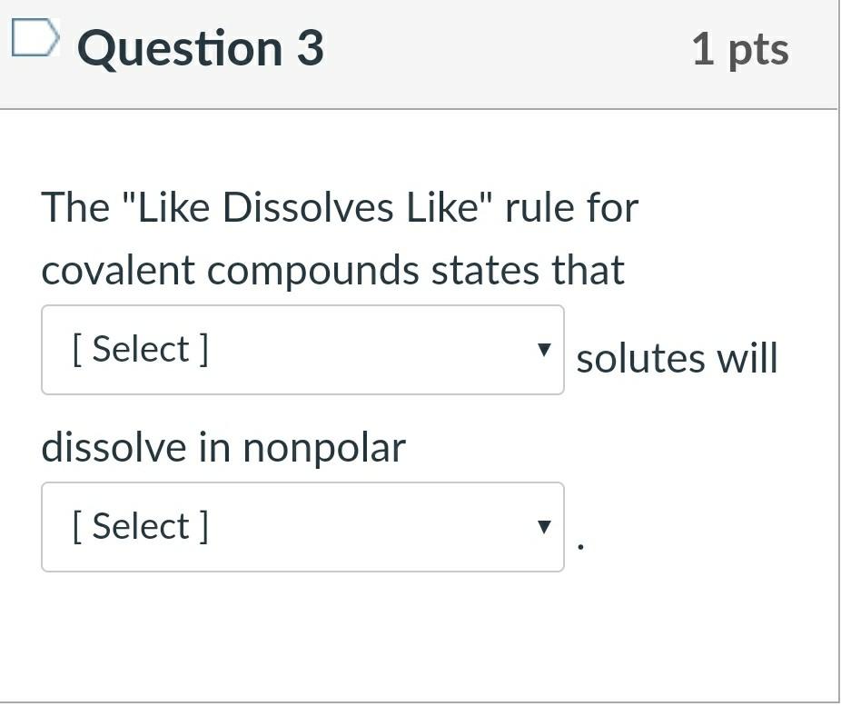The height and width of the screenshot is (716, 841).
Task: Click the dropdown arrow on first Select box
Action: tap(543, 348)
